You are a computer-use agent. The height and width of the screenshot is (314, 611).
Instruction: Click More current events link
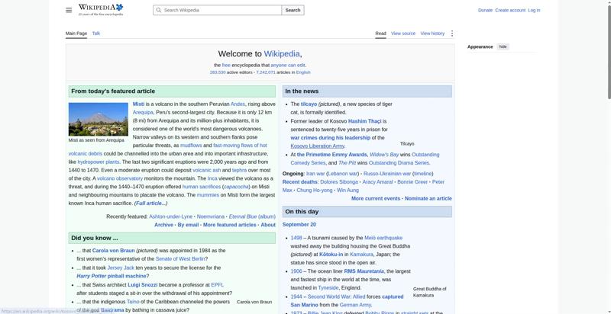coord(376,199)
